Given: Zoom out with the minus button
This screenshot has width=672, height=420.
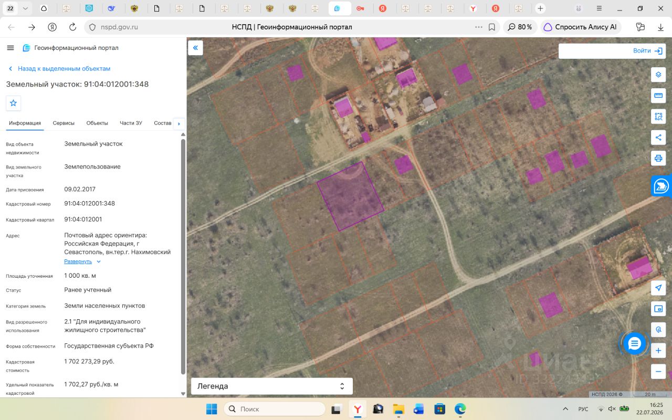Looking at the screenshot, I should click(658, 371).
